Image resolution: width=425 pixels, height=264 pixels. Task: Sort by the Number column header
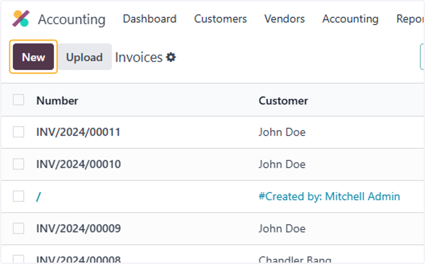tap(57, 101)
